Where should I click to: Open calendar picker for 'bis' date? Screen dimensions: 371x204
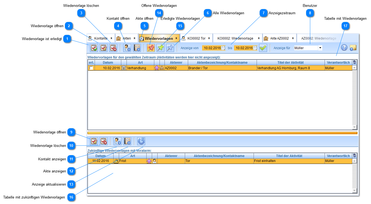(x=255, y=48)
